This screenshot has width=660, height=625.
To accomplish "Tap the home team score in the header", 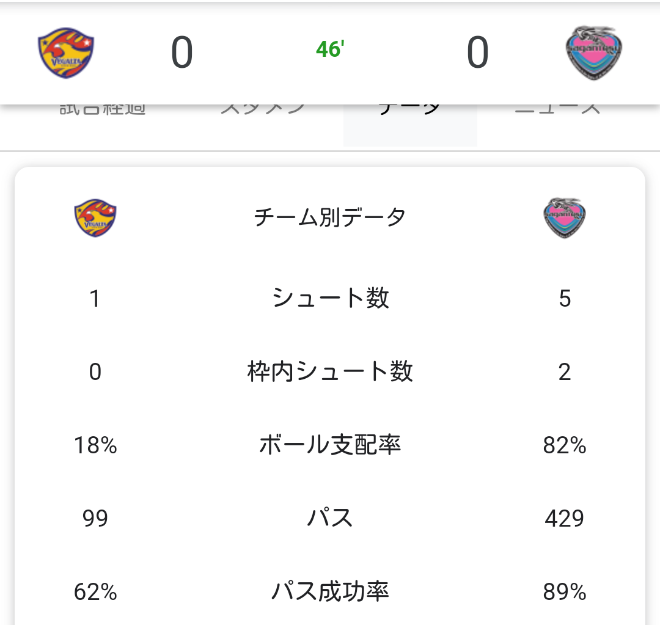I will pos(182,53).
